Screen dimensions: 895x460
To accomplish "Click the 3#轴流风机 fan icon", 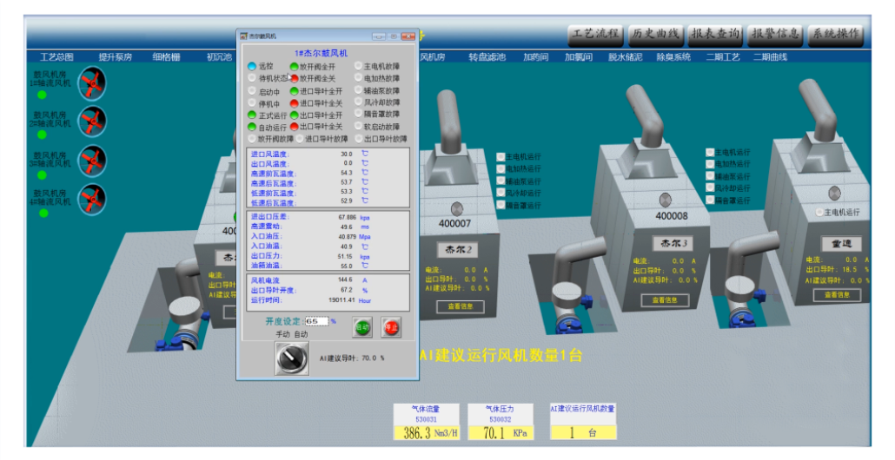I will click(92, 161).
